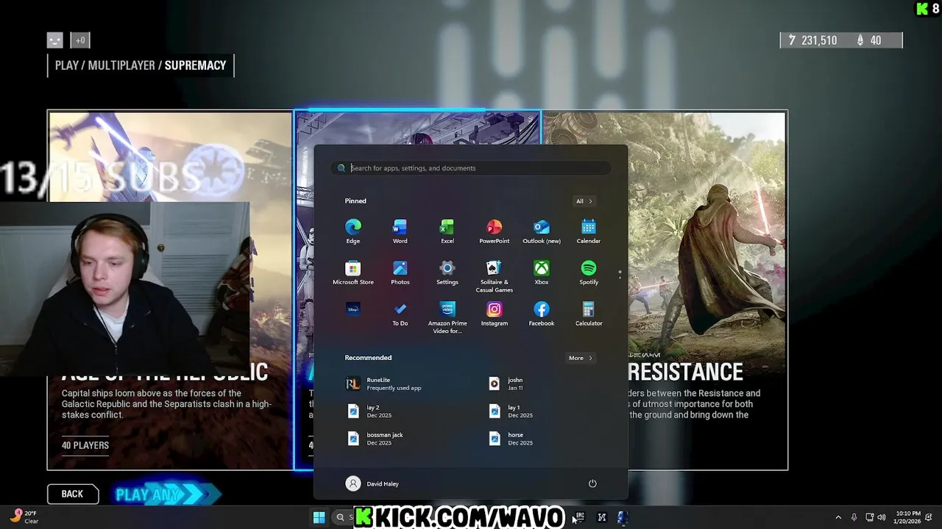Click the microphone tray icon

(x=854, y=517)
